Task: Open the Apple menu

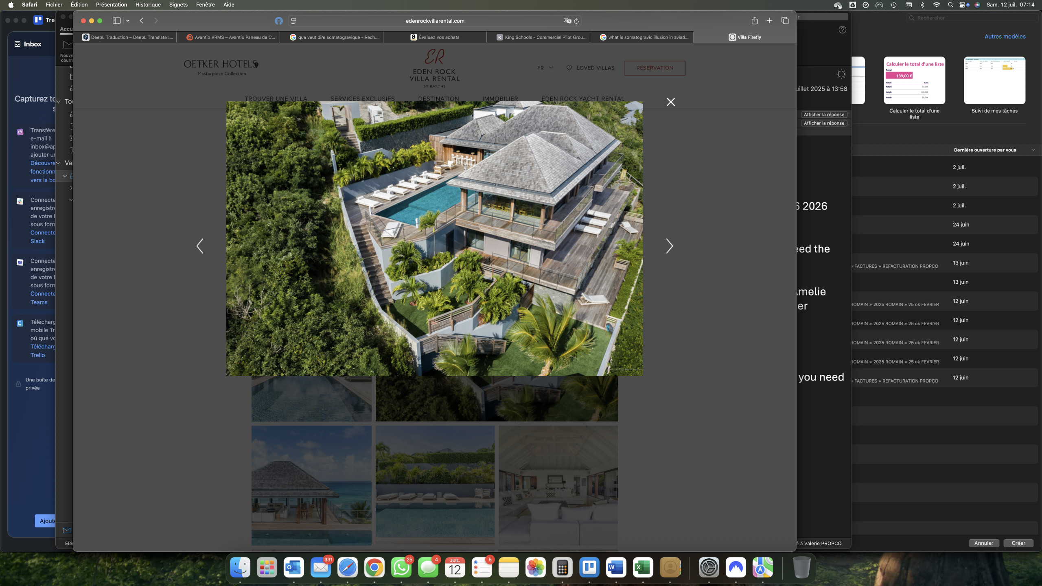Action: coord(11,4)
